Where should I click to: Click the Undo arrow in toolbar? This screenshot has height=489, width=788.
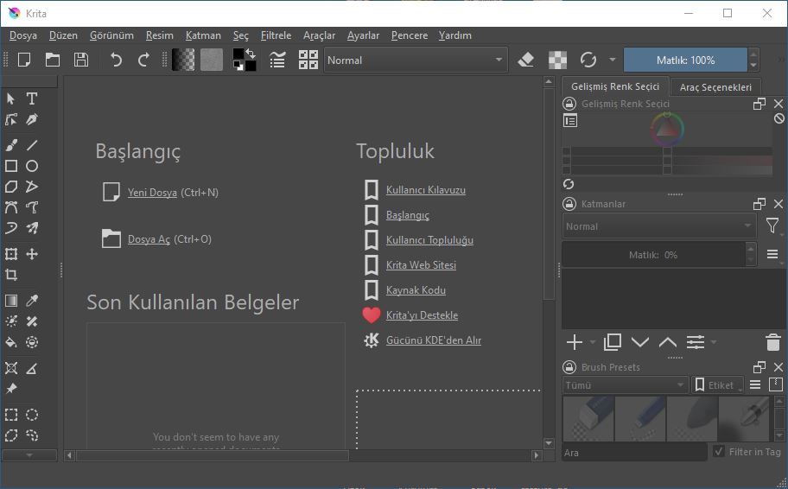point(116,60)
